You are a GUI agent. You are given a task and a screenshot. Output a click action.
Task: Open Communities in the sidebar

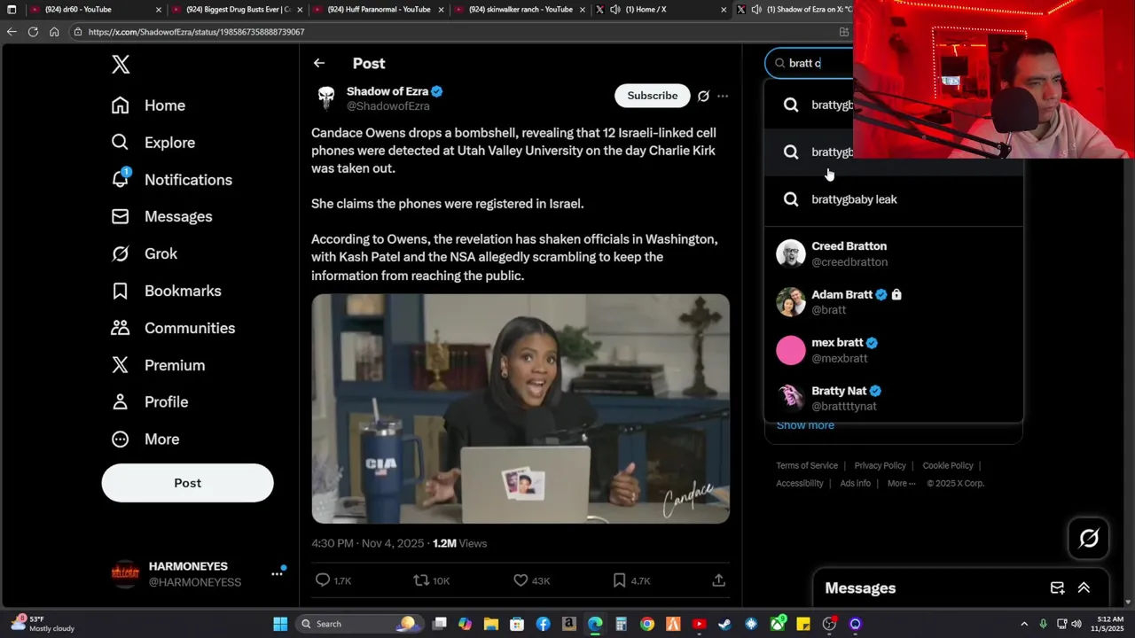[173, 328]
